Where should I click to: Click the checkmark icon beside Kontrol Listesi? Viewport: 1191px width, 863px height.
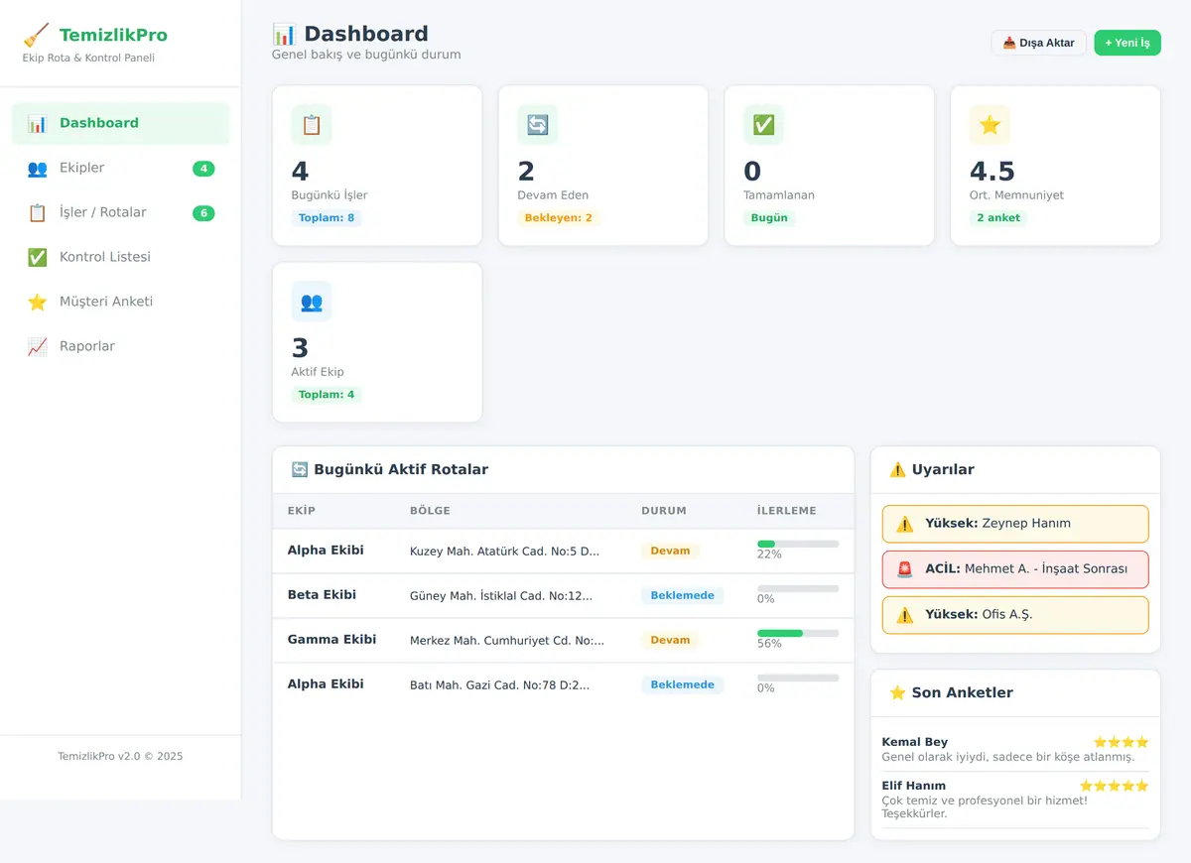(38, 258)
